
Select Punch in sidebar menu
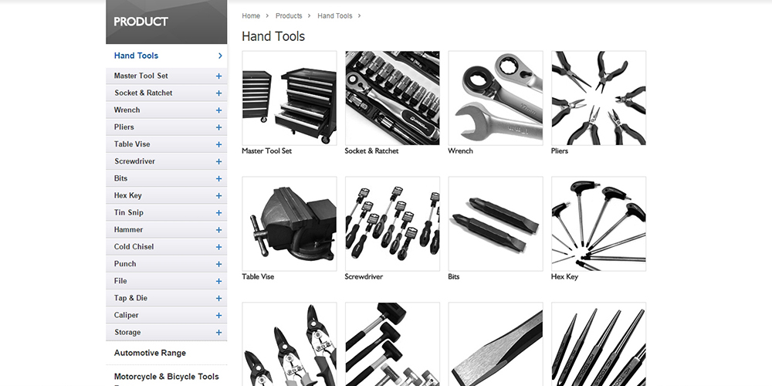coord(125,264)
